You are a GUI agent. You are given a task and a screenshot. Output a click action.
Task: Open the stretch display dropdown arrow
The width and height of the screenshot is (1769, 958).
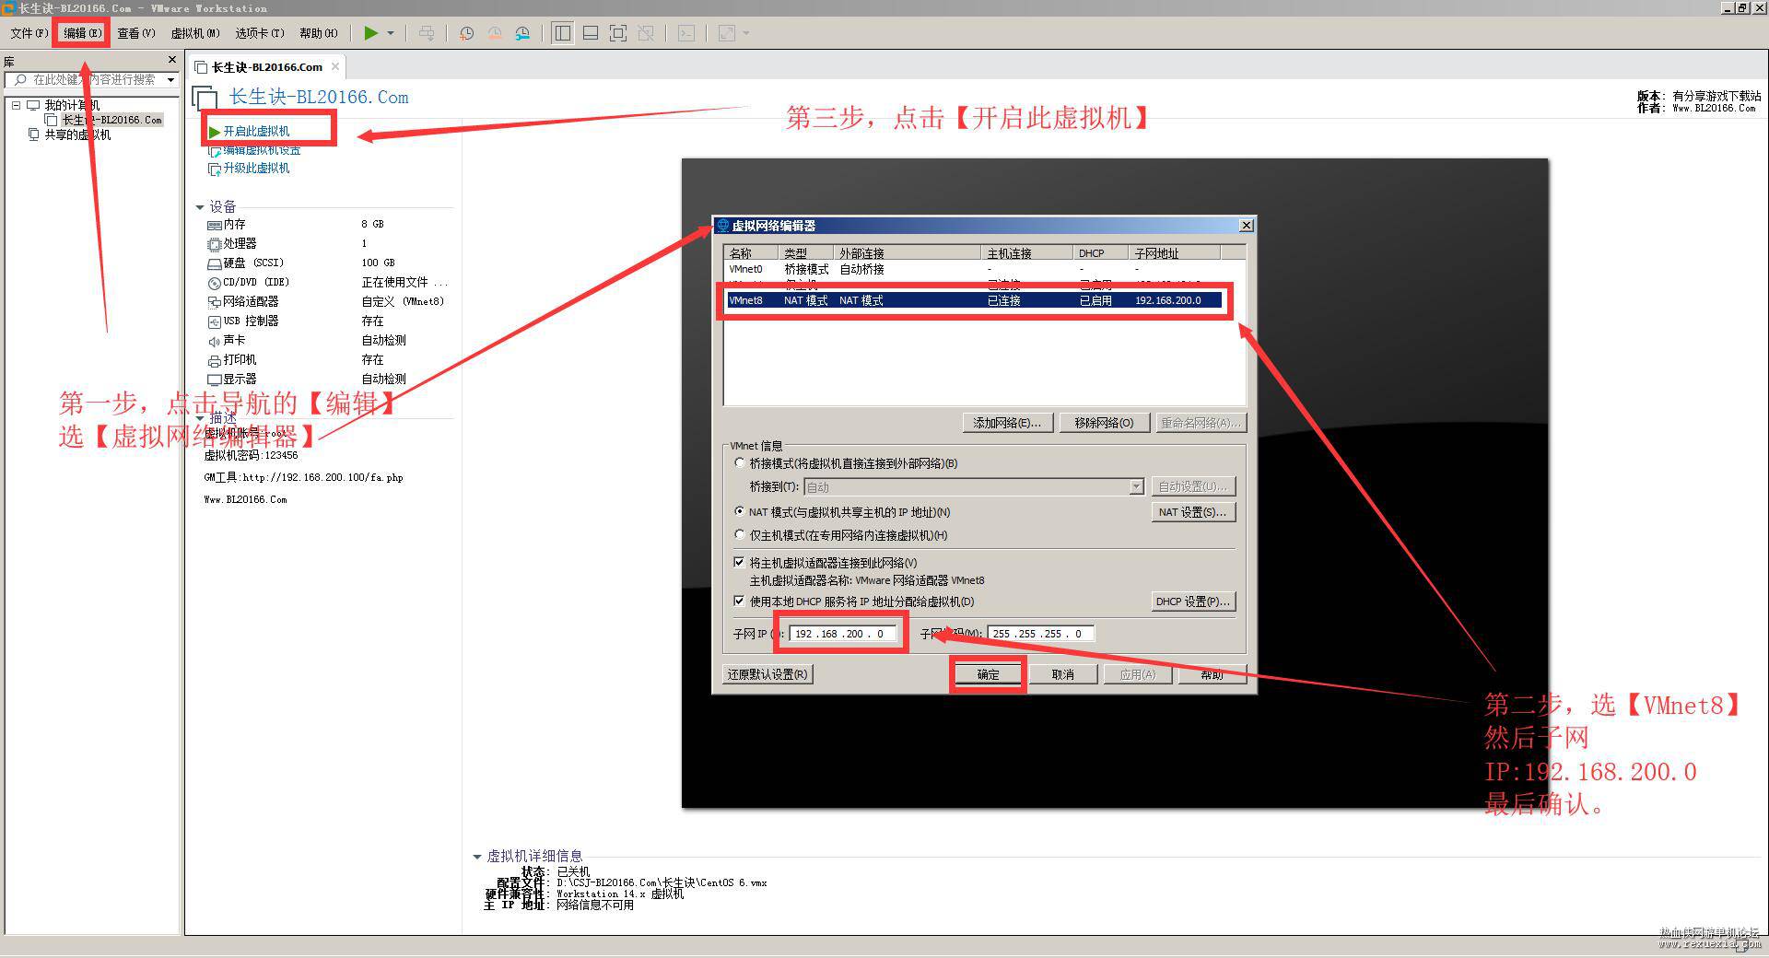746,33
